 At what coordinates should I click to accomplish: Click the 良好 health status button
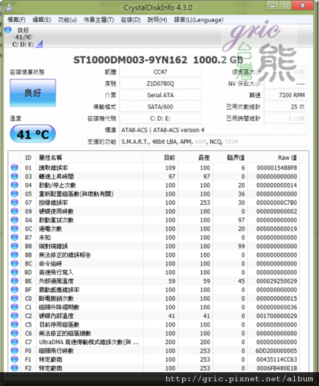[x=33, y=93]
